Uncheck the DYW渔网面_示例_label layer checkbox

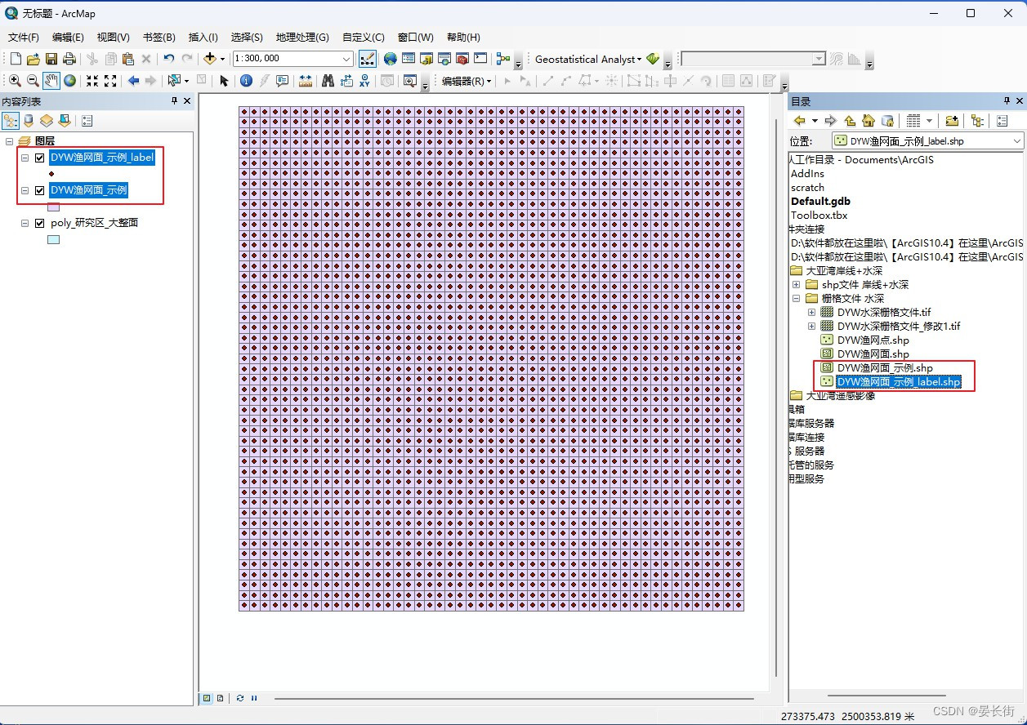(40, 158)
